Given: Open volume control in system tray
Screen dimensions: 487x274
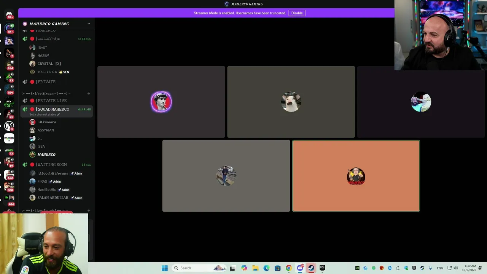Looking at the screenshot, I should click(x=456, y=268).
